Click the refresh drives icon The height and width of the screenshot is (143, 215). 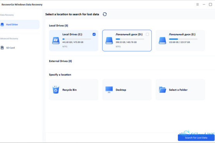[x=105, y=14]
